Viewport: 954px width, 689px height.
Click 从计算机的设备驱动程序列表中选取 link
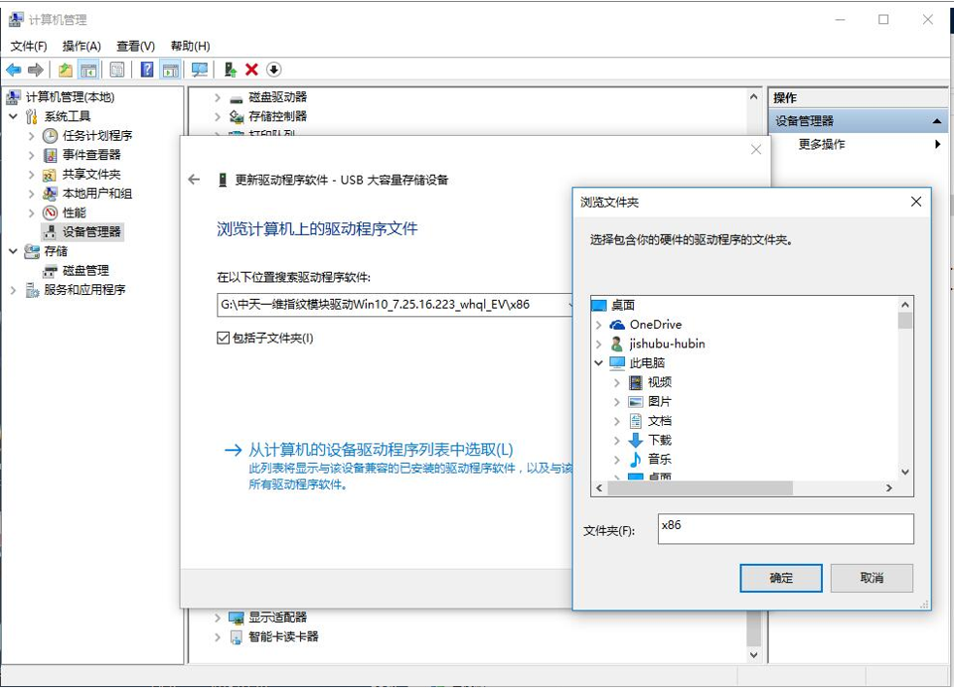[380, 449]
